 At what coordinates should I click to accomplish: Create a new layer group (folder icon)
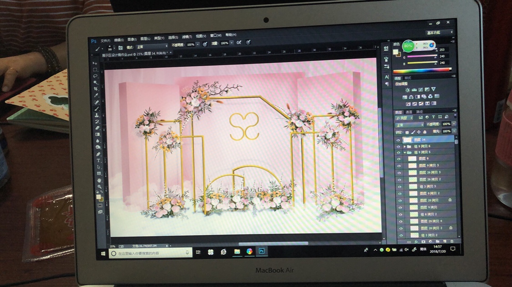tap(437, 242)
